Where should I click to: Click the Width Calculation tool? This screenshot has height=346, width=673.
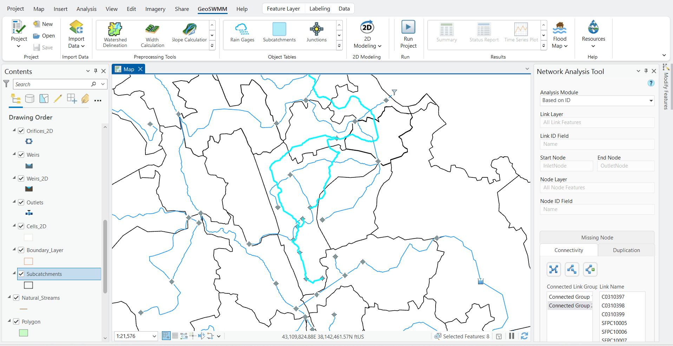[152, 34]
